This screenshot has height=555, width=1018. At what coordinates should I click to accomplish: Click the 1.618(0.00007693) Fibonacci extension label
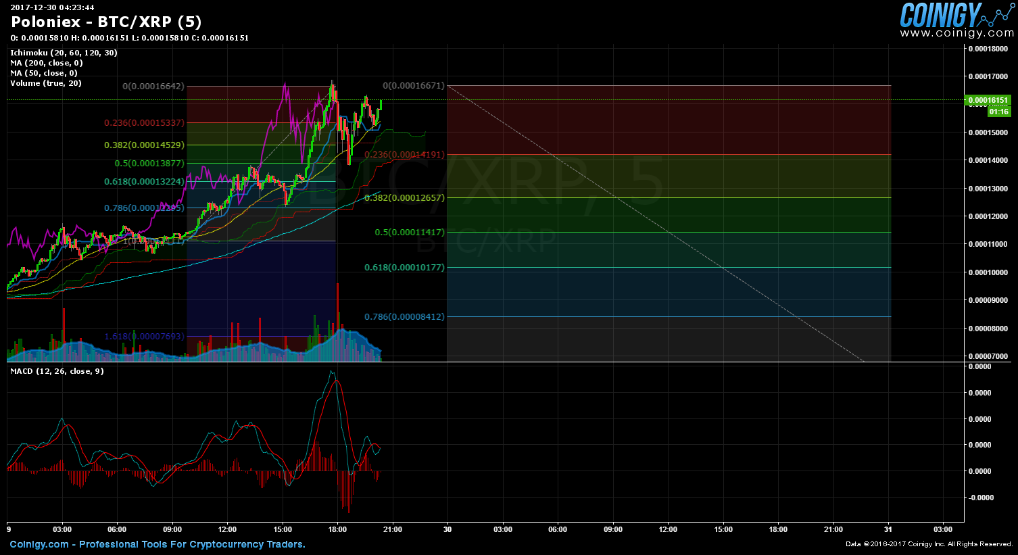coord(144,337)
